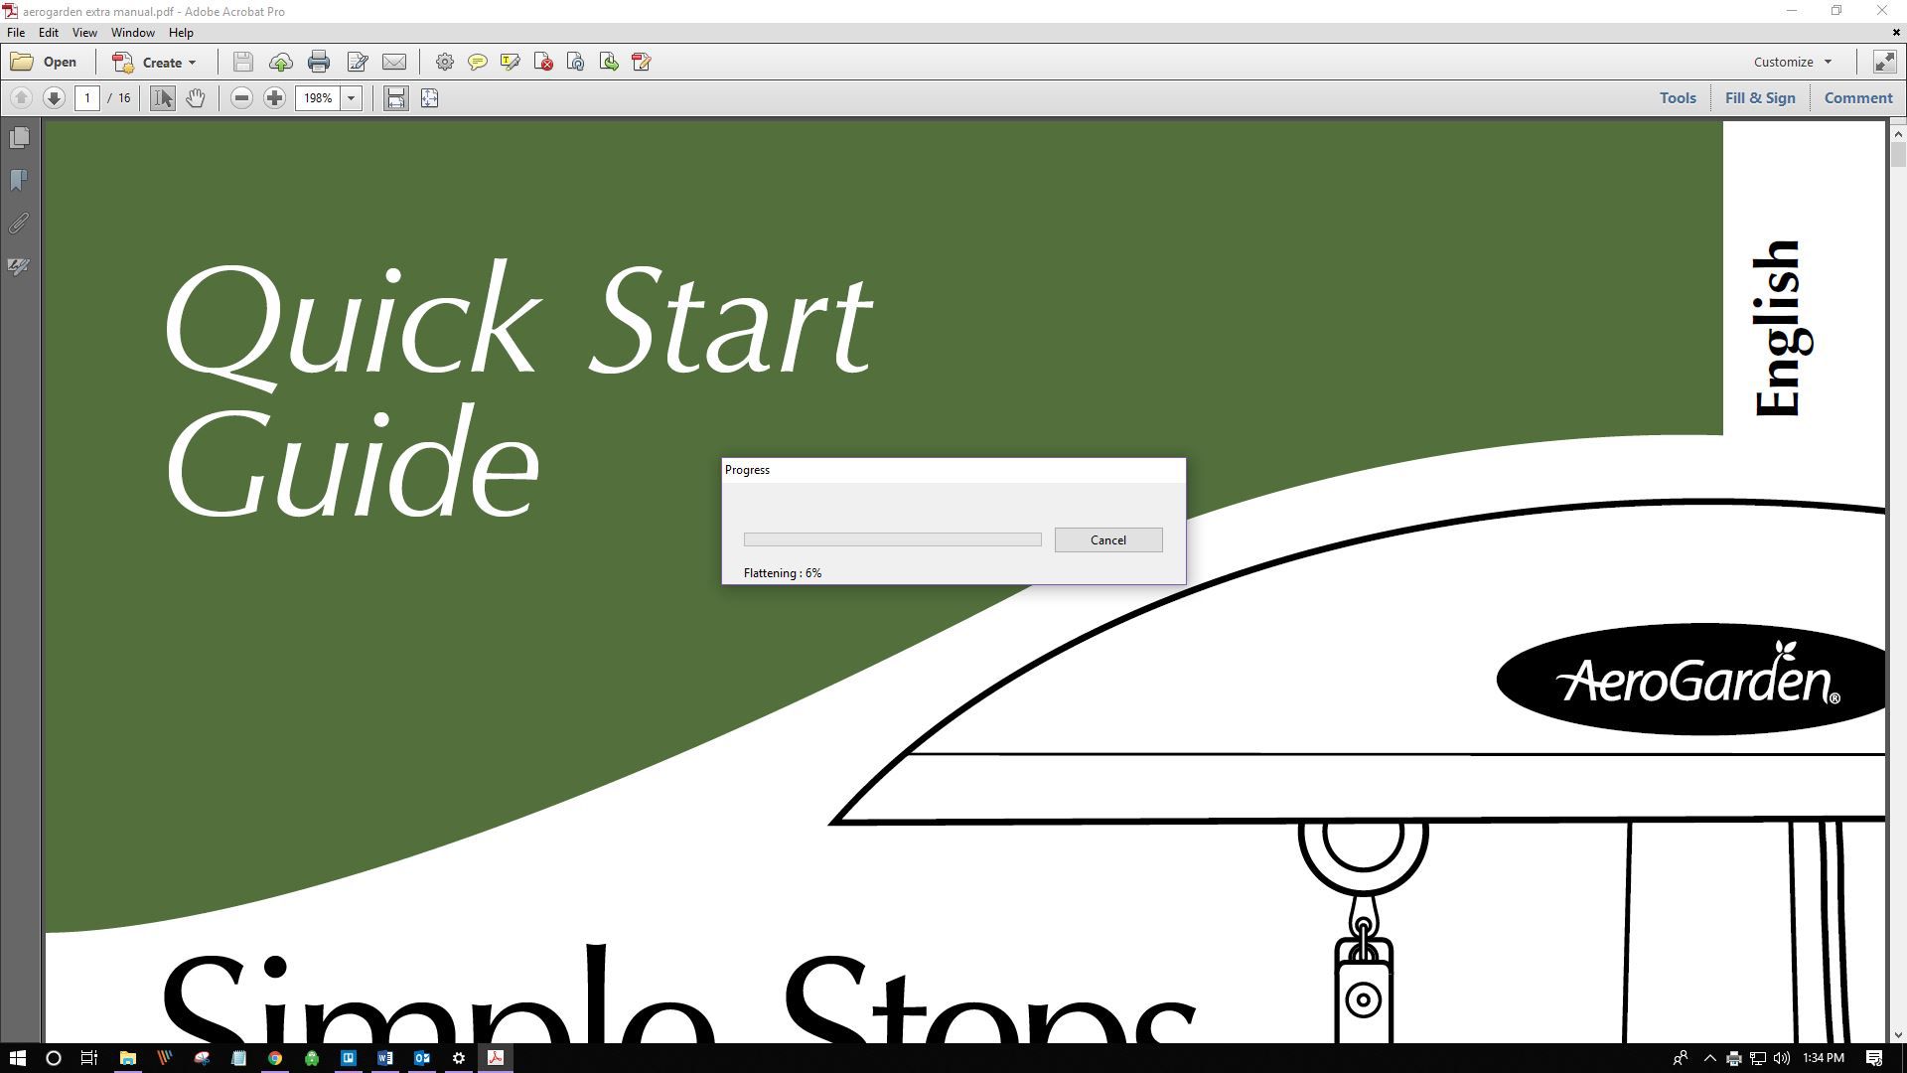Screen dimensions: 1907x1073
Task: Click the page number input field
Action: tap(87, 97)
